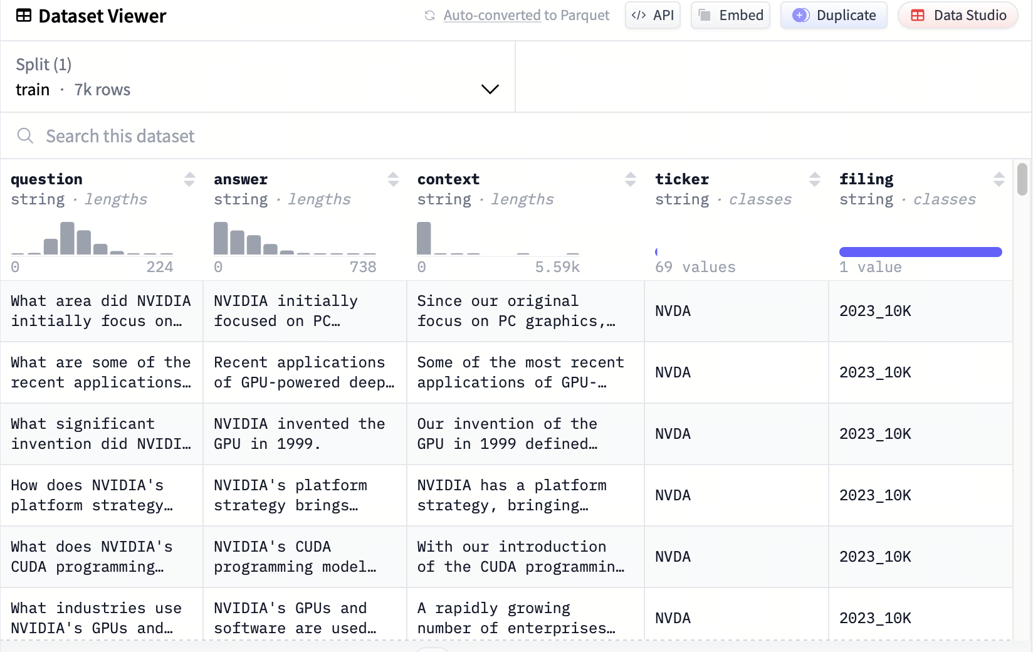Select cell 'What industries use NVIDIA's GPUs and…'
The height and width of the screenshot is (652, 1033).
tap(102, 614)
